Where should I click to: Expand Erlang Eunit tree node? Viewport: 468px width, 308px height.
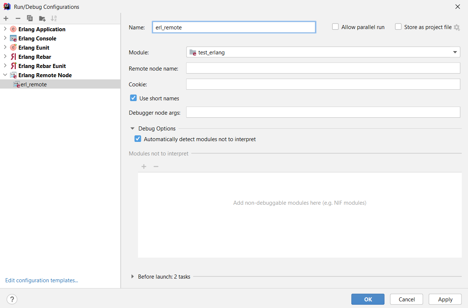click(5, 47)
